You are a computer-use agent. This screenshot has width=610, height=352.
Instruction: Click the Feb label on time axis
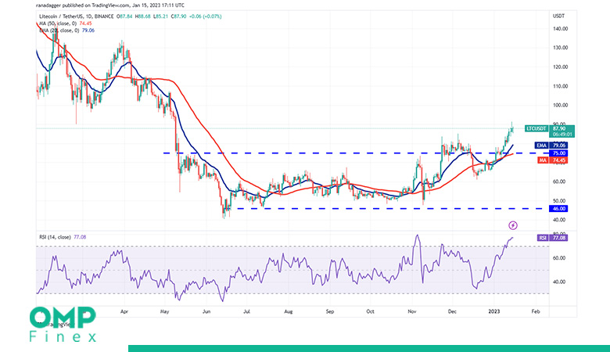536,311
